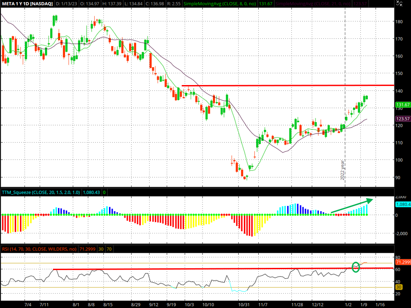Image resolution: width=411 pixels, height=308 pixels.
Task: Click the 90 price axis label
Action: [398, 178]
